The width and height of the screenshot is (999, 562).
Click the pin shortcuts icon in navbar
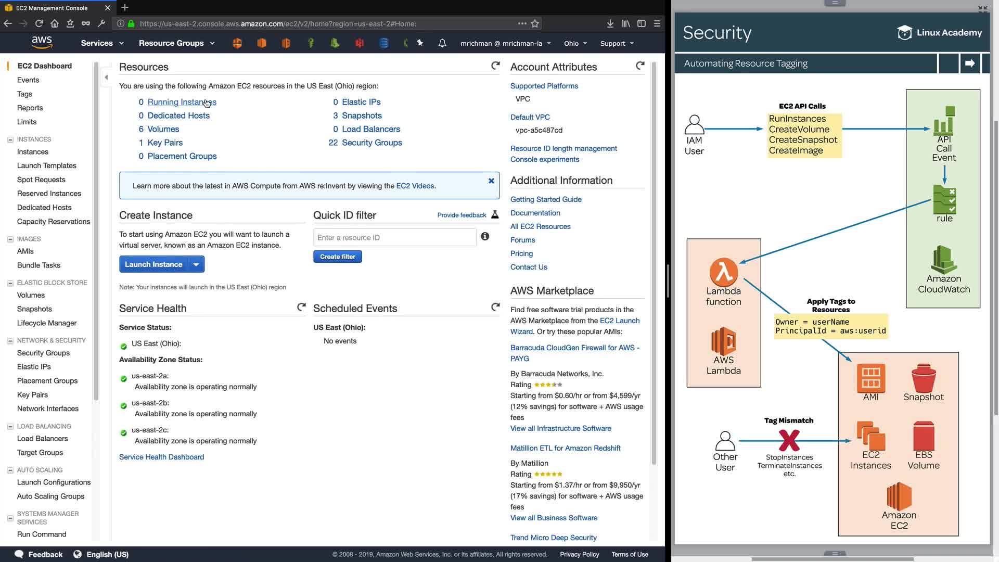pos(420,43)
